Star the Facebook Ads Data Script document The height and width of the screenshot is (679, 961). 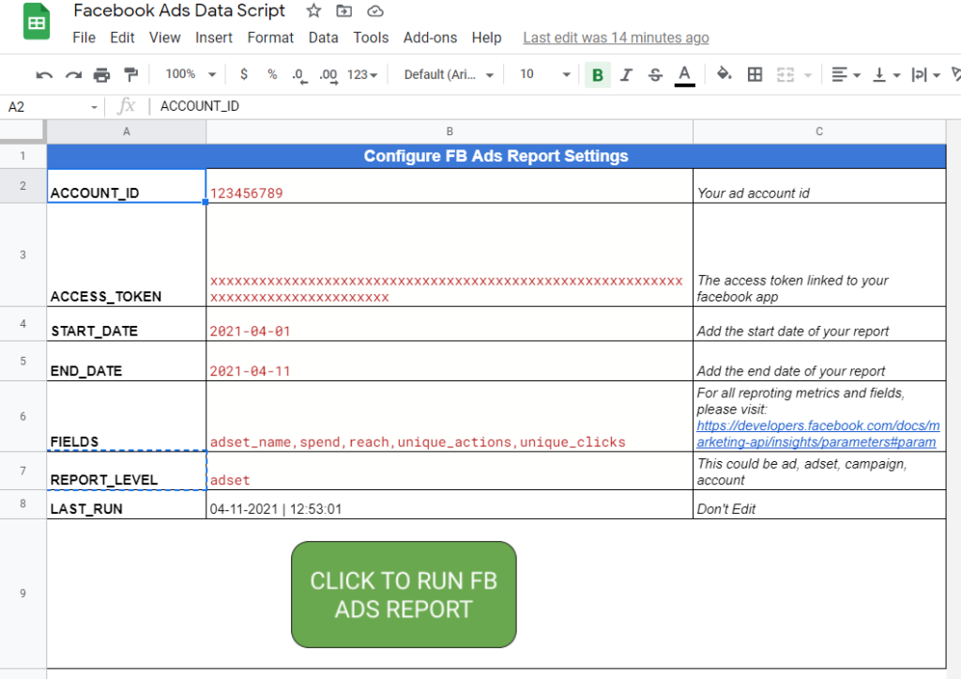[313, 10]
